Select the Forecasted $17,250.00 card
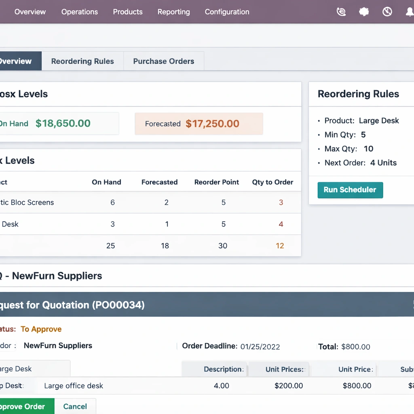This screenshot has width=414, height=414. pyautogui.click(x=199, y=124)
